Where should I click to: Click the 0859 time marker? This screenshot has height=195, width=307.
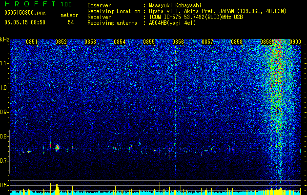[266, 42]
